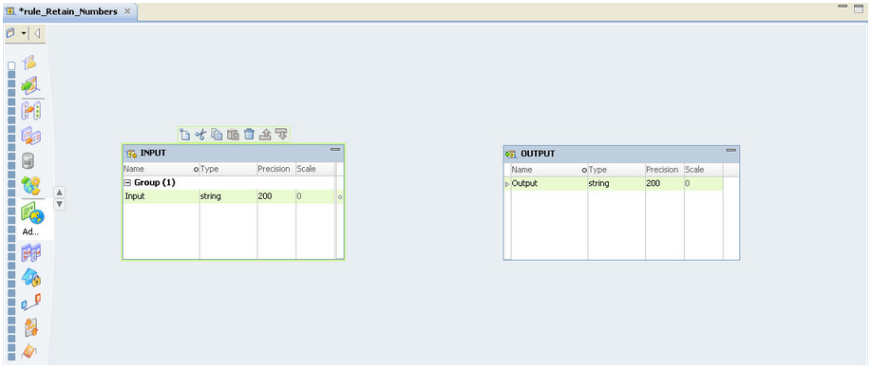Select the house with padlock palette icon
Screen dimensions: 871x368
(x=30, y=277)
